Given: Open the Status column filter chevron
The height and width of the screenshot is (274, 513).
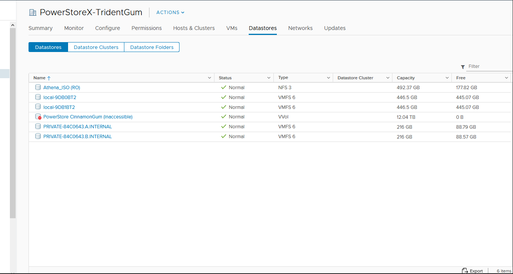Looking at the screenshot, I should coord(269,78).
